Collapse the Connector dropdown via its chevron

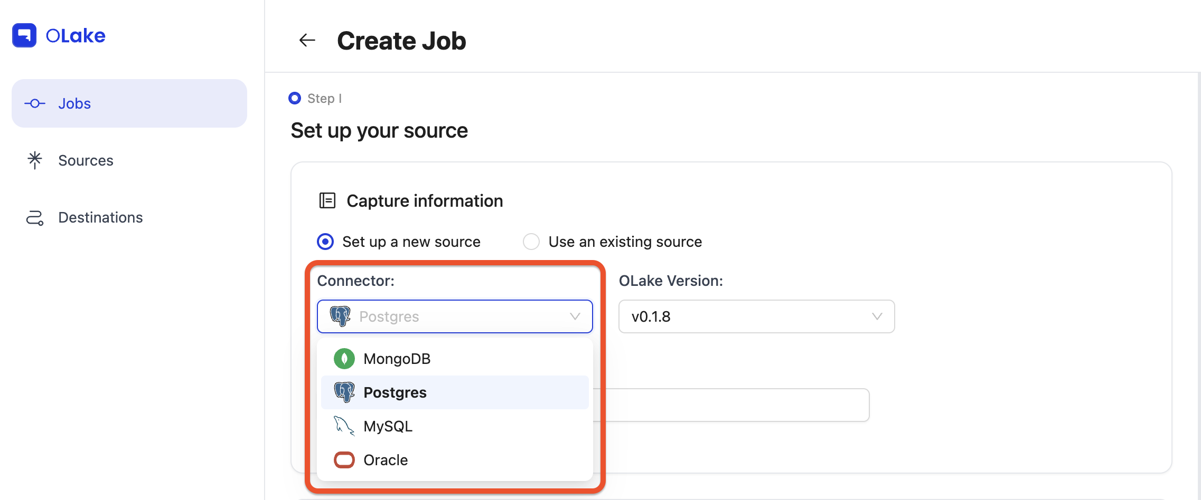(575, 316)
